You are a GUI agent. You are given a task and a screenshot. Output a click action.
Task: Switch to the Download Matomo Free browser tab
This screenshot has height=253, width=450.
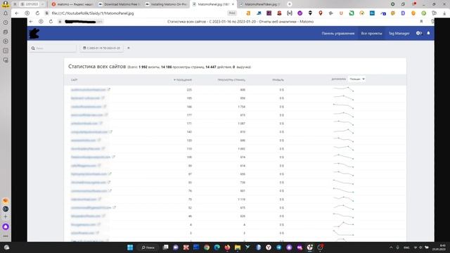(119, 4)
